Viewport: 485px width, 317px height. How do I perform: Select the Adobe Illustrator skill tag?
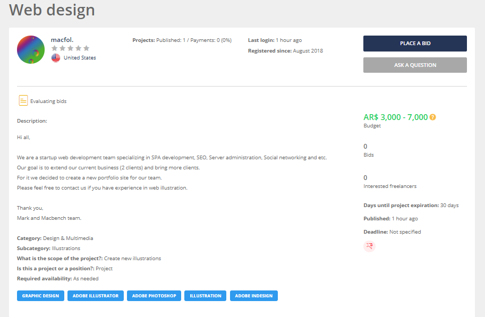click(96, 296)
